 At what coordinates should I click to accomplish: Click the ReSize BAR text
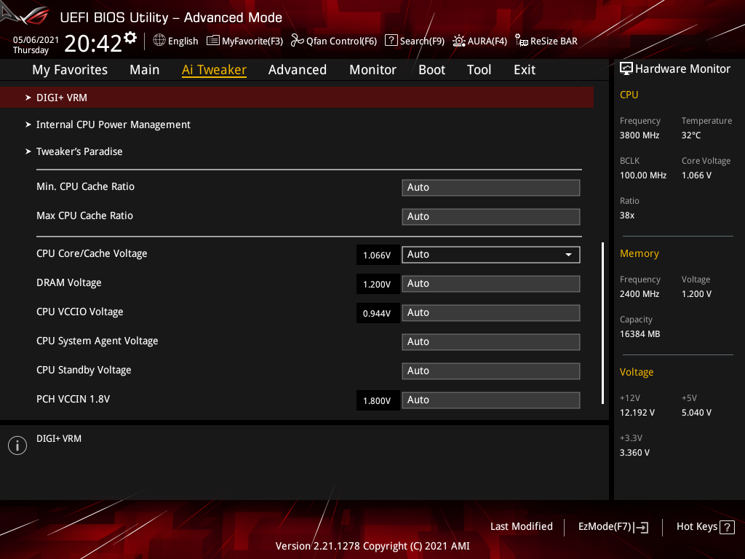[554, 41]
